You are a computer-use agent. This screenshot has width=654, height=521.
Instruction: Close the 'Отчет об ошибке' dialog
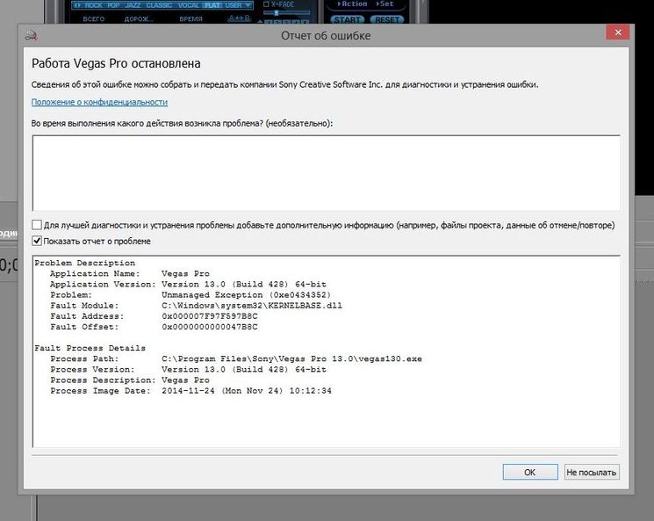(618, 33)
